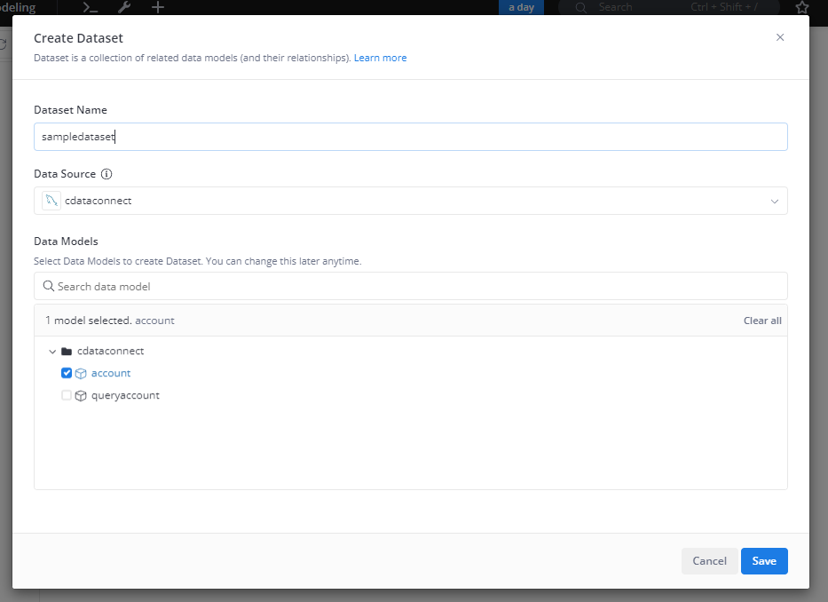Viewport: 828px width, 602px height.
Task: Open the Learn more link
Action: [x=380, y=58]
